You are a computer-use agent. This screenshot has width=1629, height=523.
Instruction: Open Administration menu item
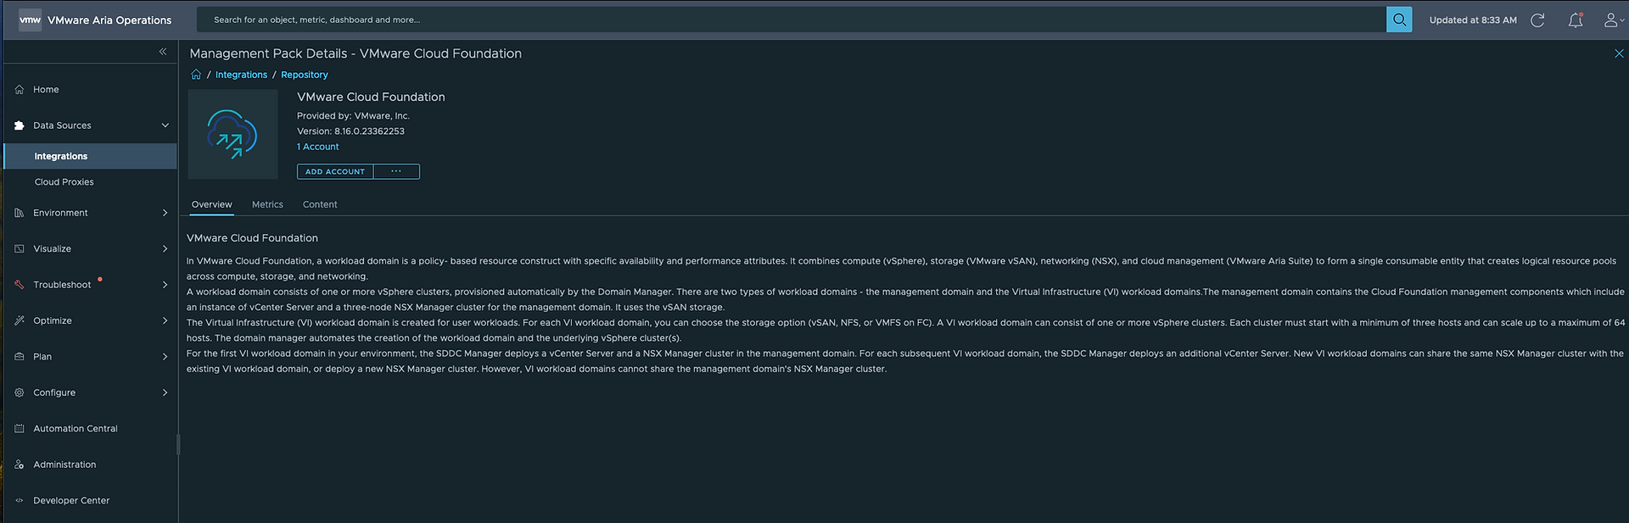(64, 465)
